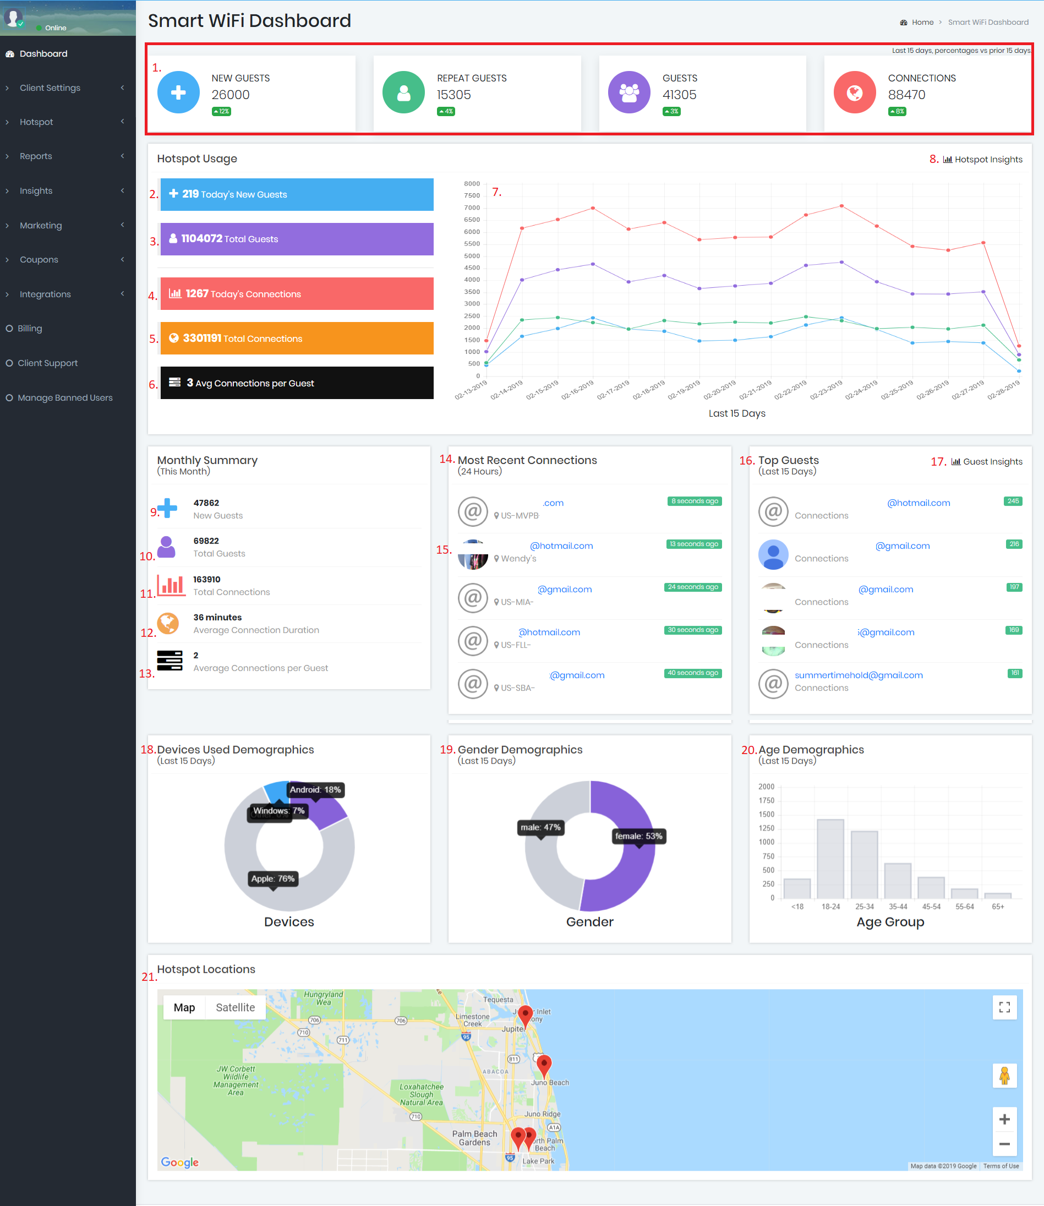Click the Street View pegman icon
1044x1206 pixels.
point(1004,1076)
